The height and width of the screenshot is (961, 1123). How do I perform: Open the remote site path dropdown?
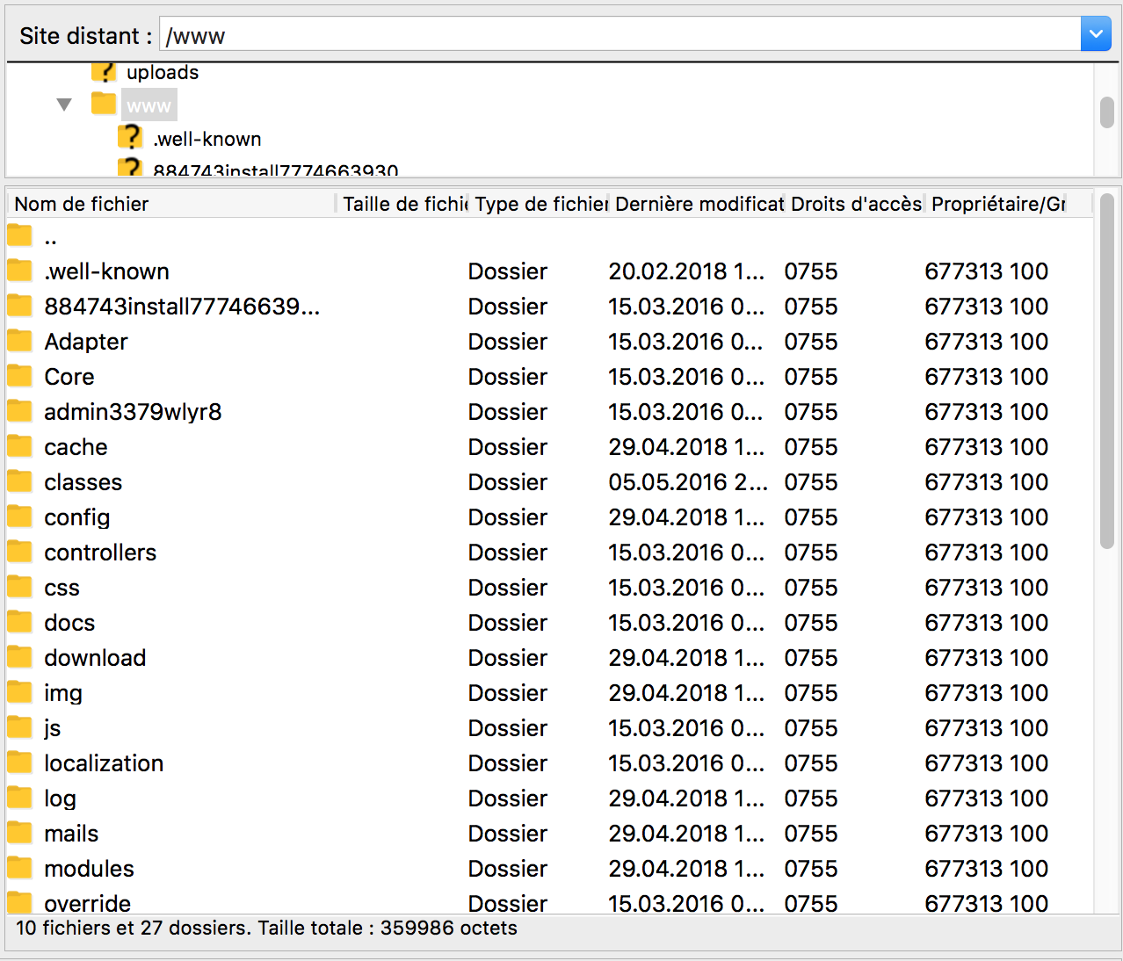click(x=1095, y=35)
